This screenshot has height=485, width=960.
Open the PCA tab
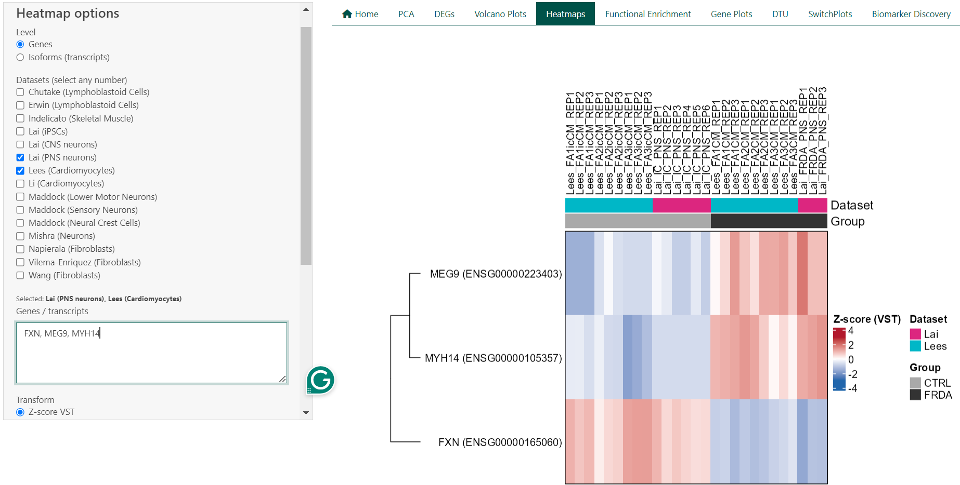[x=406, y=14]
